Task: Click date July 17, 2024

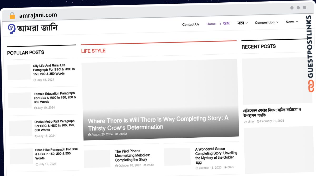Action: [x=48, y=164]
